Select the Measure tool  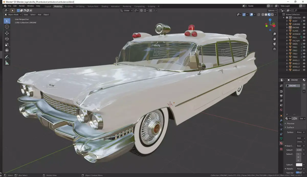[7, 63]
